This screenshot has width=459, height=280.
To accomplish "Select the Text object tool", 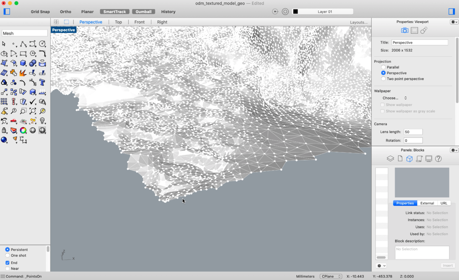I will (x=42, y=82).
